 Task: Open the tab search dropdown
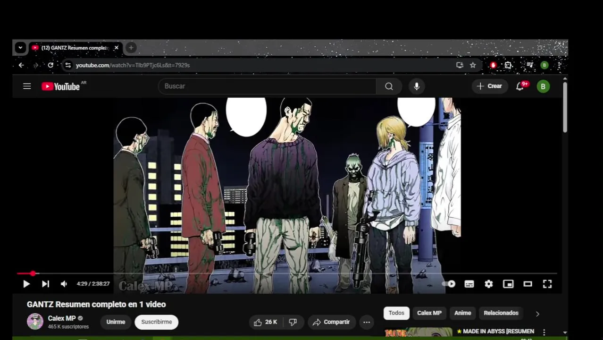pyautogui.click(x=20, y=48)
